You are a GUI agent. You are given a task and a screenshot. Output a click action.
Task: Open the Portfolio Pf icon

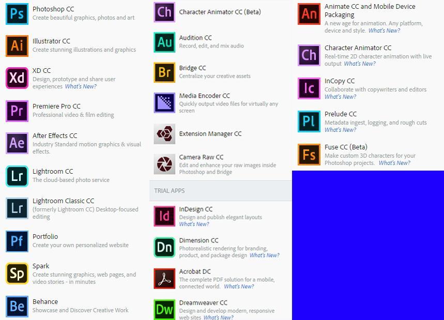point(17,241)
